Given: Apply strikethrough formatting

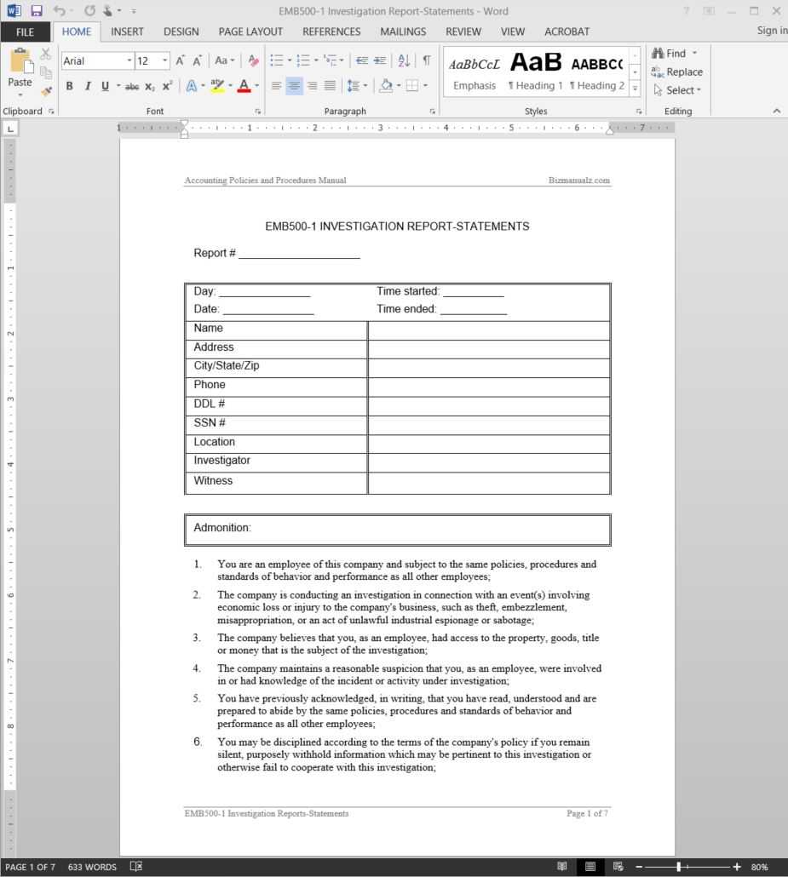Looking at the screenshot, I should (x=132, y=86).
